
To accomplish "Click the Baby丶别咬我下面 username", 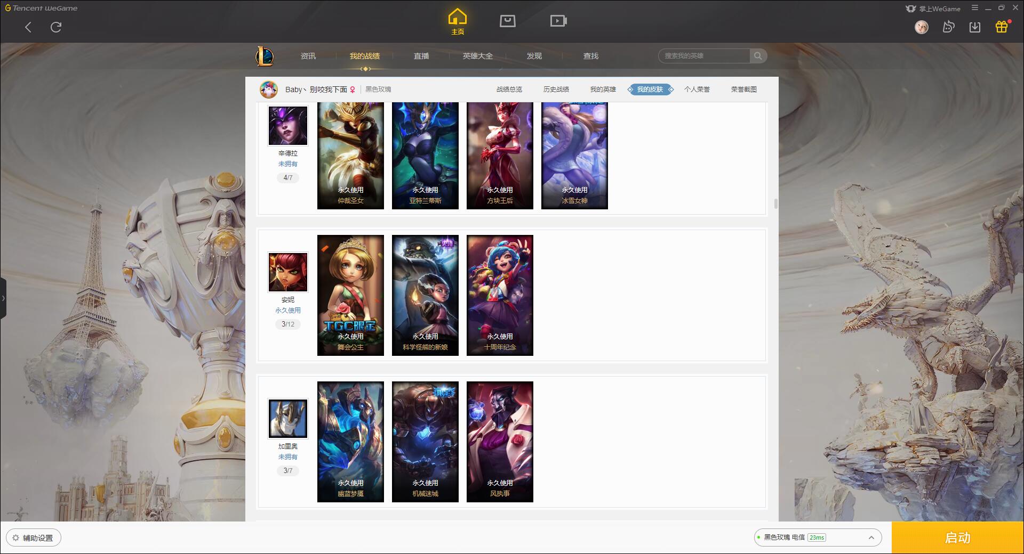I will 316,89.
